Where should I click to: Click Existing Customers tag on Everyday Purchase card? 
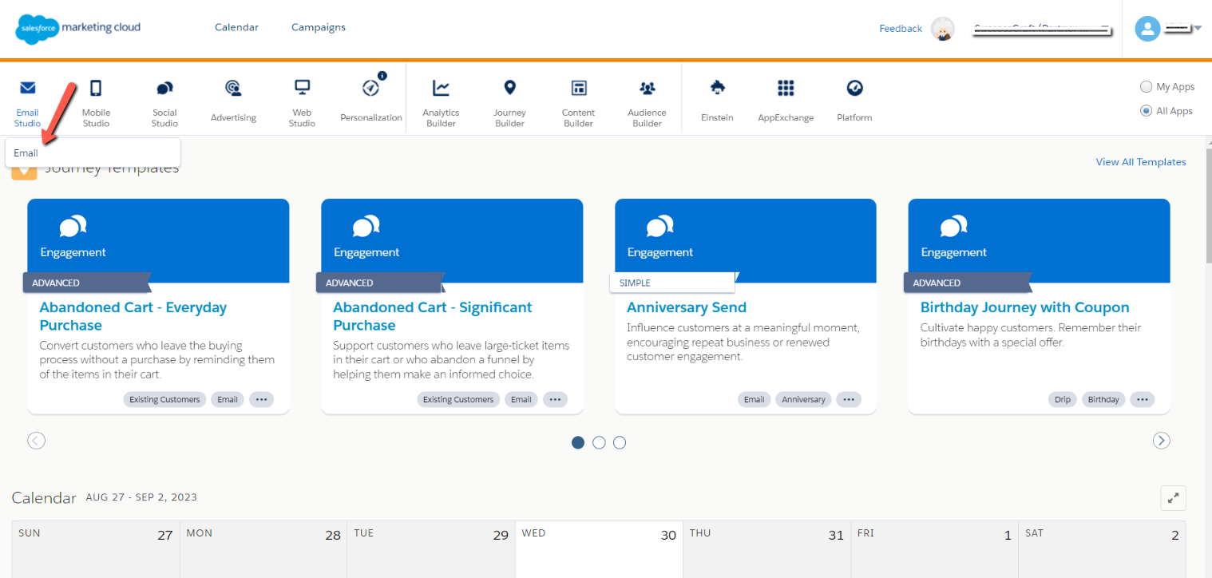point(164,399)
